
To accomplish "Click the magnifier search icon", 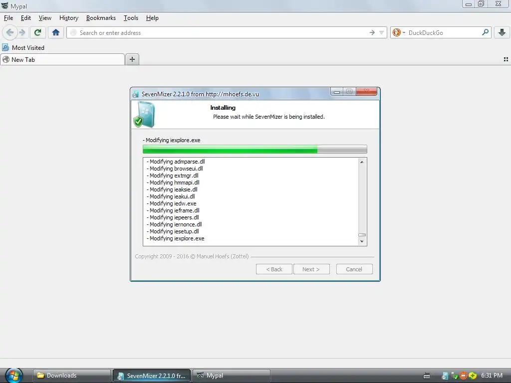I will coord(485,32).
